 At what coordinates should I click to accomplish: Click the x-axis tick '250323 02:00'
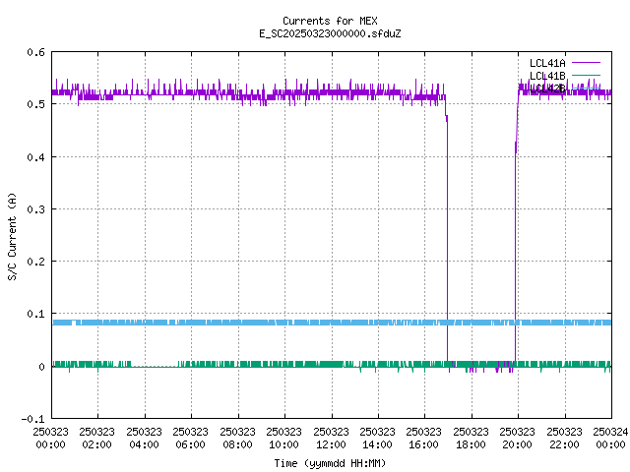[96, 439]
